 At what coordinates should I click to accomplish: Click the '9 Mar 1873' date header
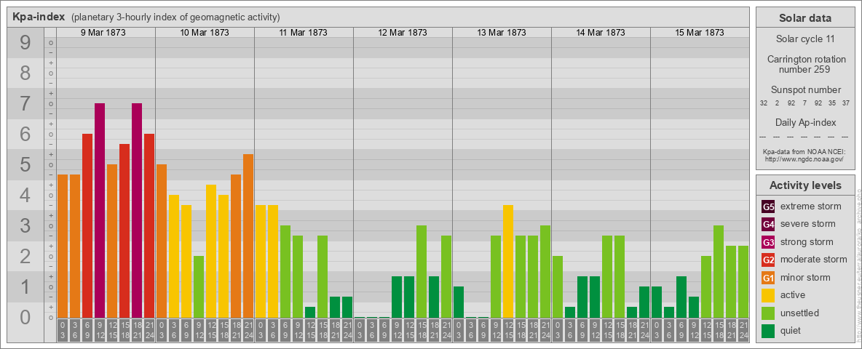click(x=103, y=33)
